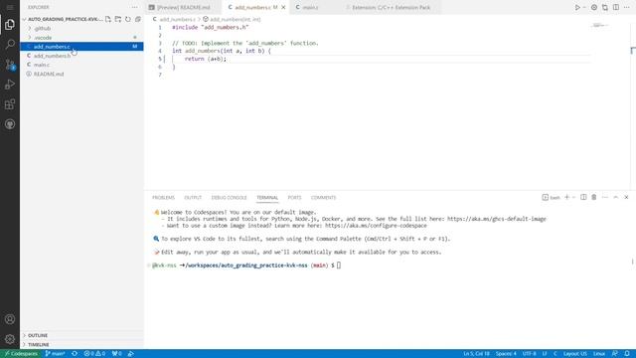This screenshot has height=358, width=636.
Task: Open the Explorer view in activity bar
Action: coord(10,24)
